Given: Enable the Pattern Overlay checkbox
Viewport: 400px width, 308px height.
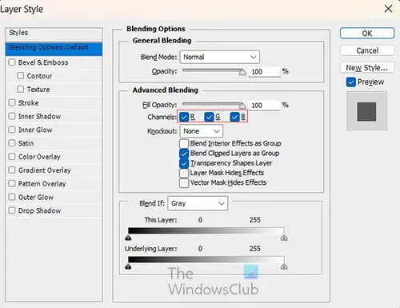Looking at the screenshot, I should tap(12, 183).
